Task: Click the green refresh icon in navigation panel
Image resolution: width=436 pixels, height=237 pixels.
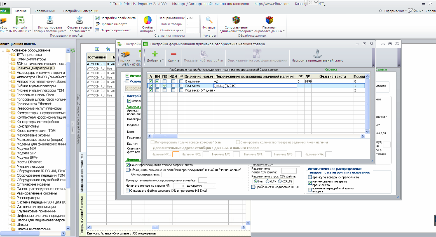Action: coord(73,51)
